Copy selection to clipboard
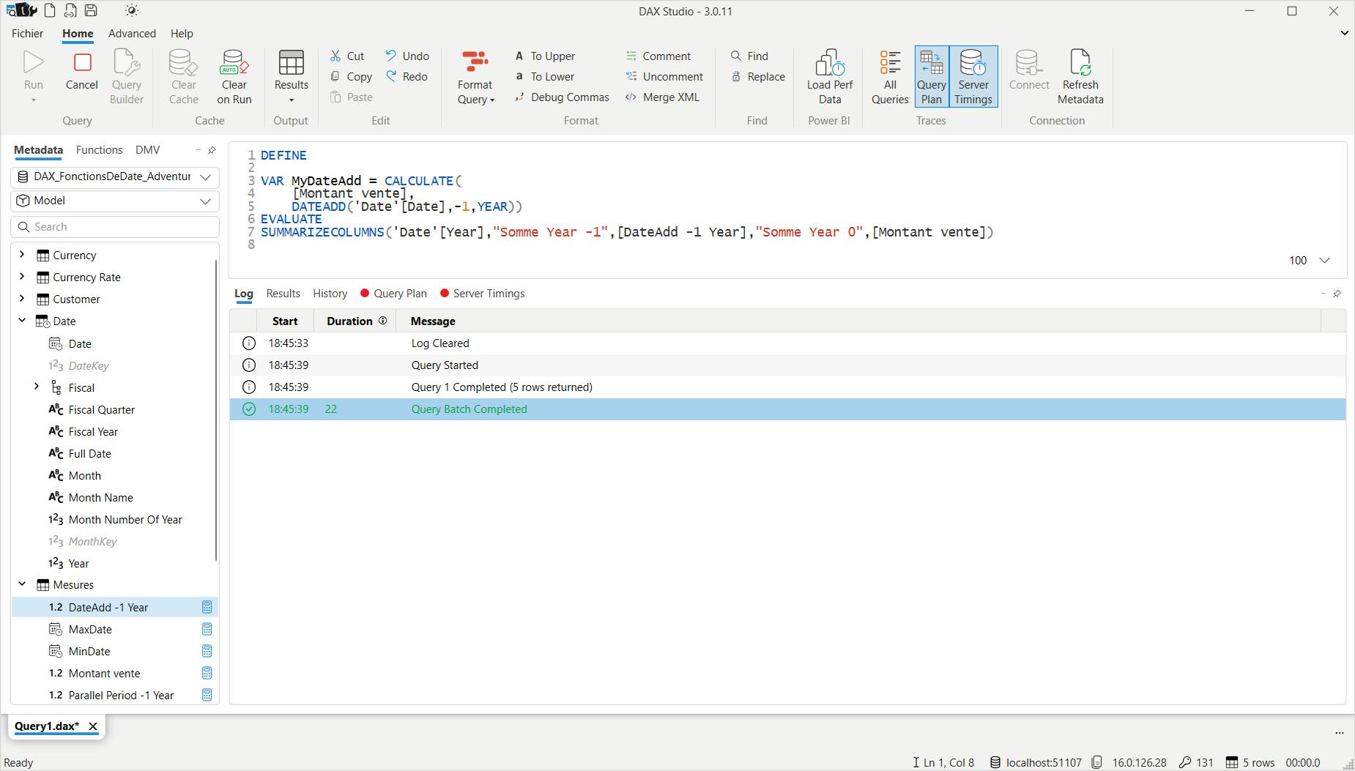Viewport: 1355px width, 771px height. (x=352, y=76)
